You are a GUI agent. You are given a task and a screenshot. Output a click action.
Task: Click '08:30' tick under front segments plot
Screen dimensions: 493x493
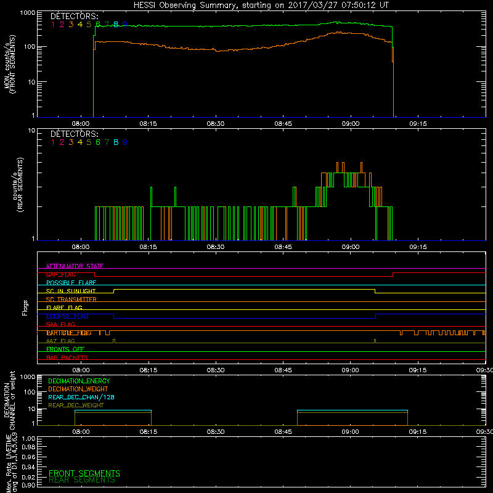pos(216,124)
